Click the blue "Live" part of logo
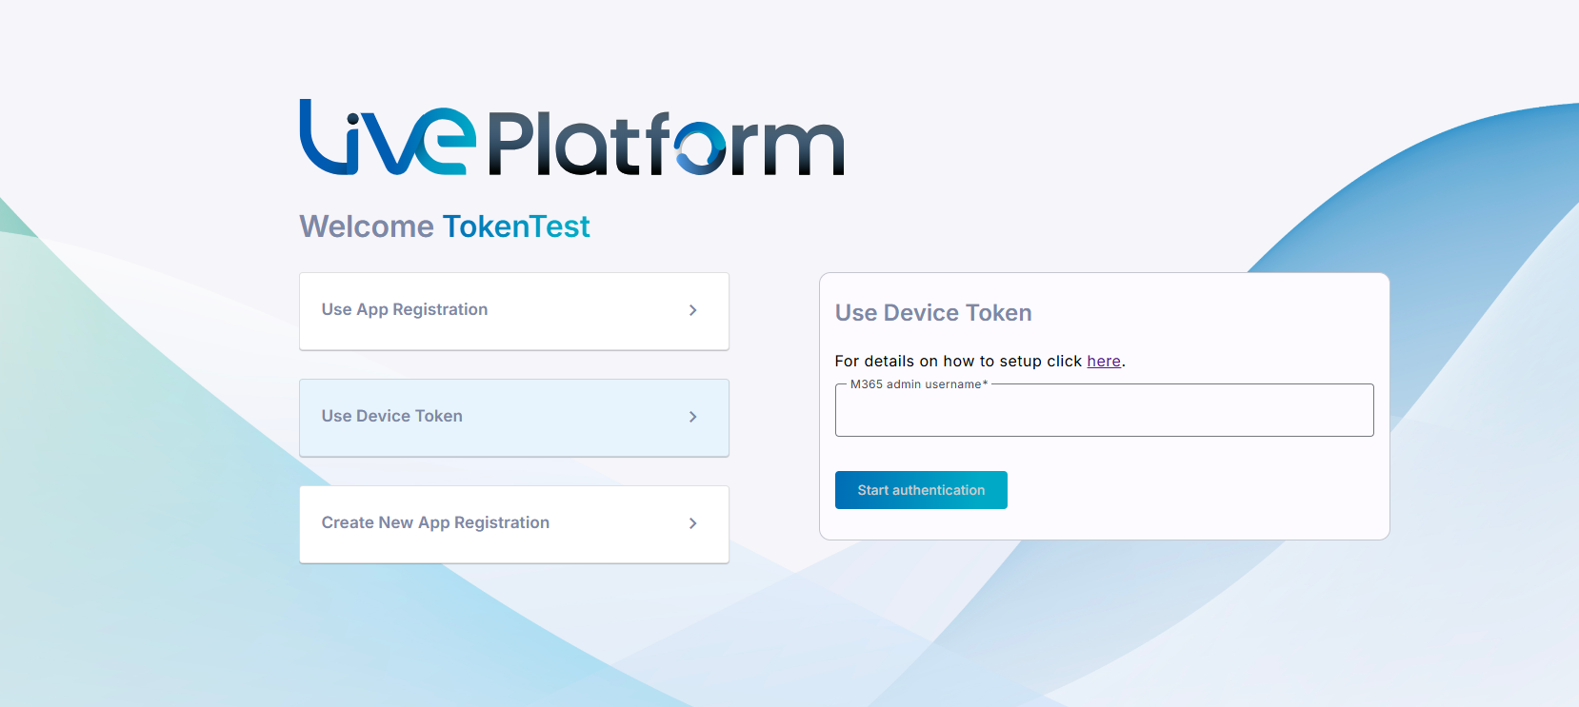The height and width of the screenshot is (707, 1579). (x=388, y=138)
